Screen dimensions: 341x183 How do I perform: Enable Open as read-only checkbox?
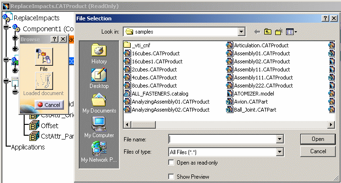(x=171, y=162)
